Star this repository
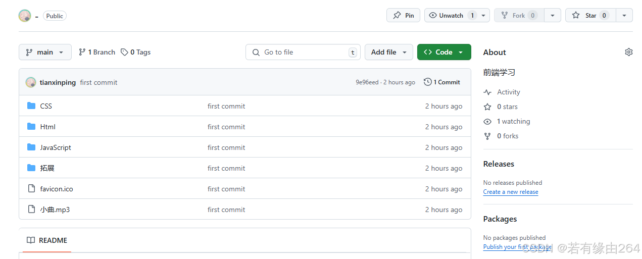 [x=590, y=15]
